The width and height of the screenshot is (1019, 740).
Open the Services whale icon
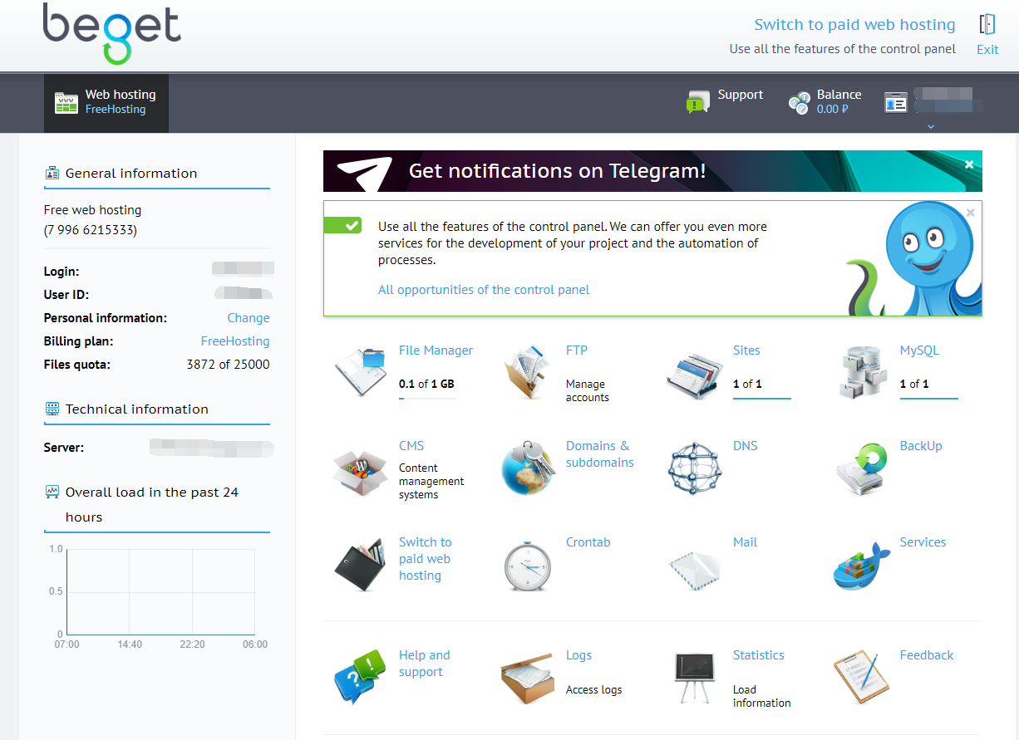point(862,566)
